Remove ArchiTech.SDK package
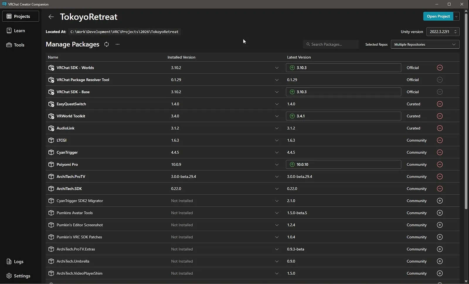469x284 pixels. point(440,189)
